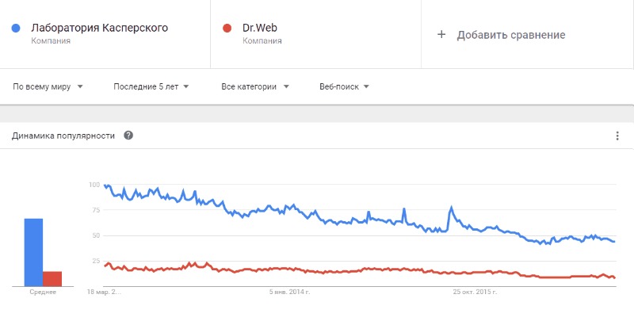Click the help question mark icon
The width and height of the screenshot is (634, 325).
[x=128, y=136]
